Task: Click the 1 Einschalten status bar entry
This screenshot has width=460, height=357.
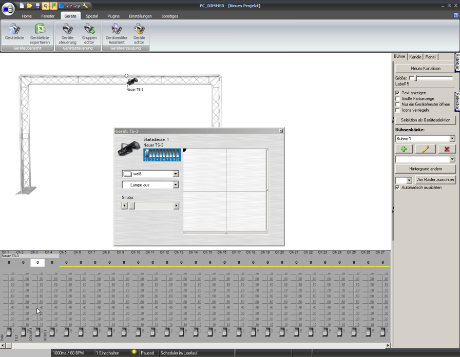Action: (x=107, y=353)
